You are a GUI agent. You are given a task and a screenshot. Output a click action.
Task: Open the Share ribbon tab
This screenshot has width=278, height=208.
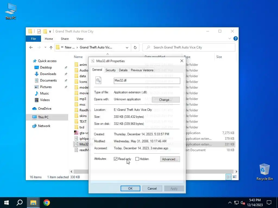click(65, 39)
